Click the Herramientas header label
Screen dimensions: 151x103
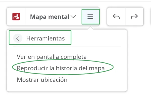click(x=46, y=38)
